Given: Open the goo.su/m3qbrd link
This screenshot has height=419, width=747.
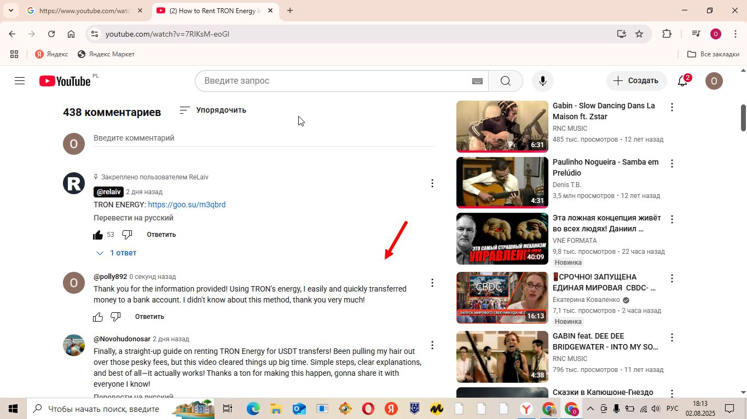Looking at the screenshot, I should pos(187,205).
